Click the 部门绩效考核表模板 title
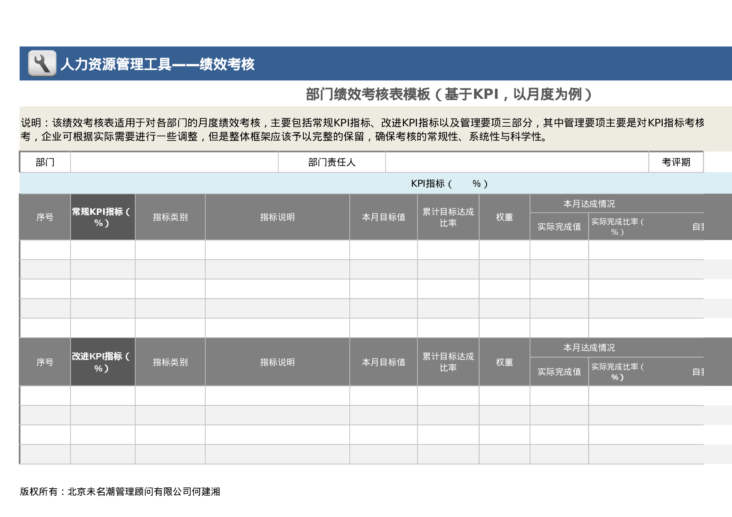The image size is (732, 517). pos(449,93)
